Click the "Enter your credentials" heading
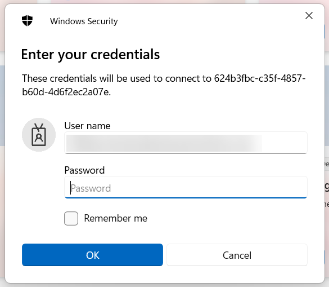Screen dimensions: 329x287 [x=91, y=55]
